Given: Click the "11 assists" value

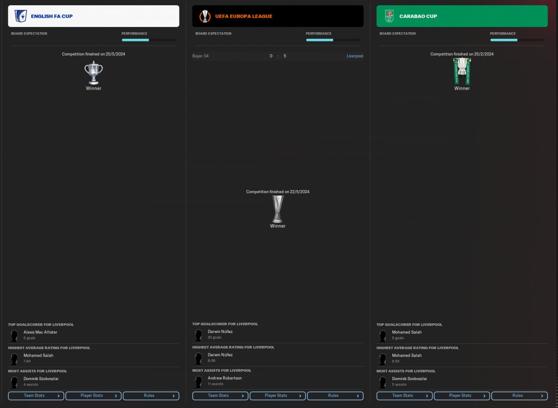Looking at the screenshot, I should coord(216,384).
